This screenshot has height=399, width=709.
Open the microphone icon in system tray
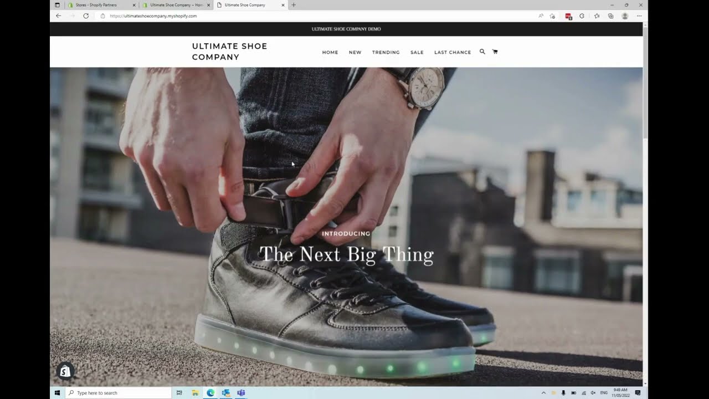(x=563, y=393)
